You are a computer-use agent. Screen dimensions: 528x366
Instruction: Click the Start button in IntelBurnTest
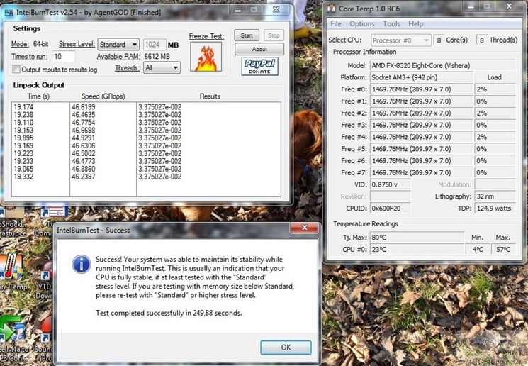tap(247, 35)
